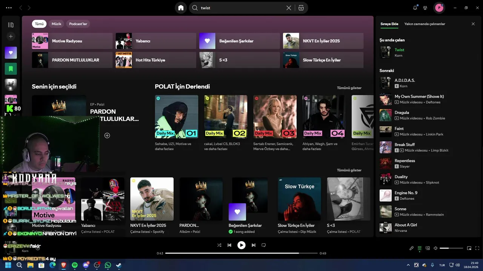Image resolution: width=483 pixels, height=271 pixels.
Task: Open Daily Mix 01 cover
Action: click(x=177, y=117)
